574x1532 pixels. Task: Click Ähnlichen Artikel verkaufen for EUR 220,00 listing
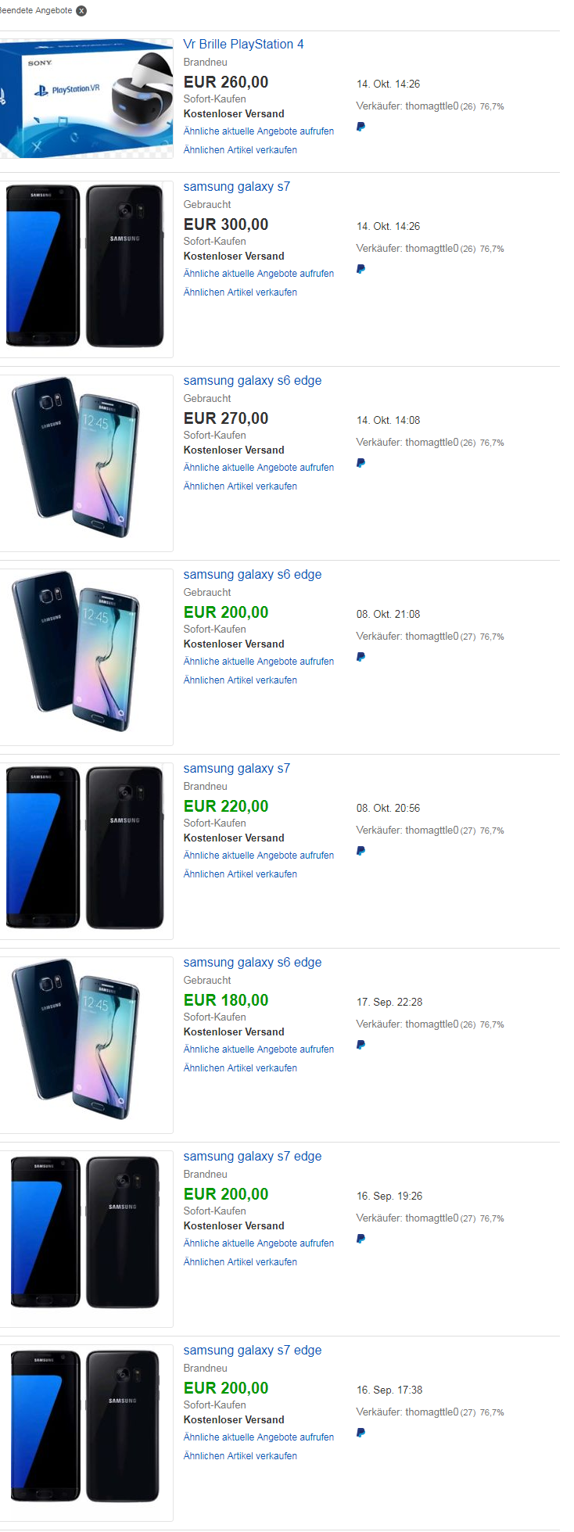[240, 874]
